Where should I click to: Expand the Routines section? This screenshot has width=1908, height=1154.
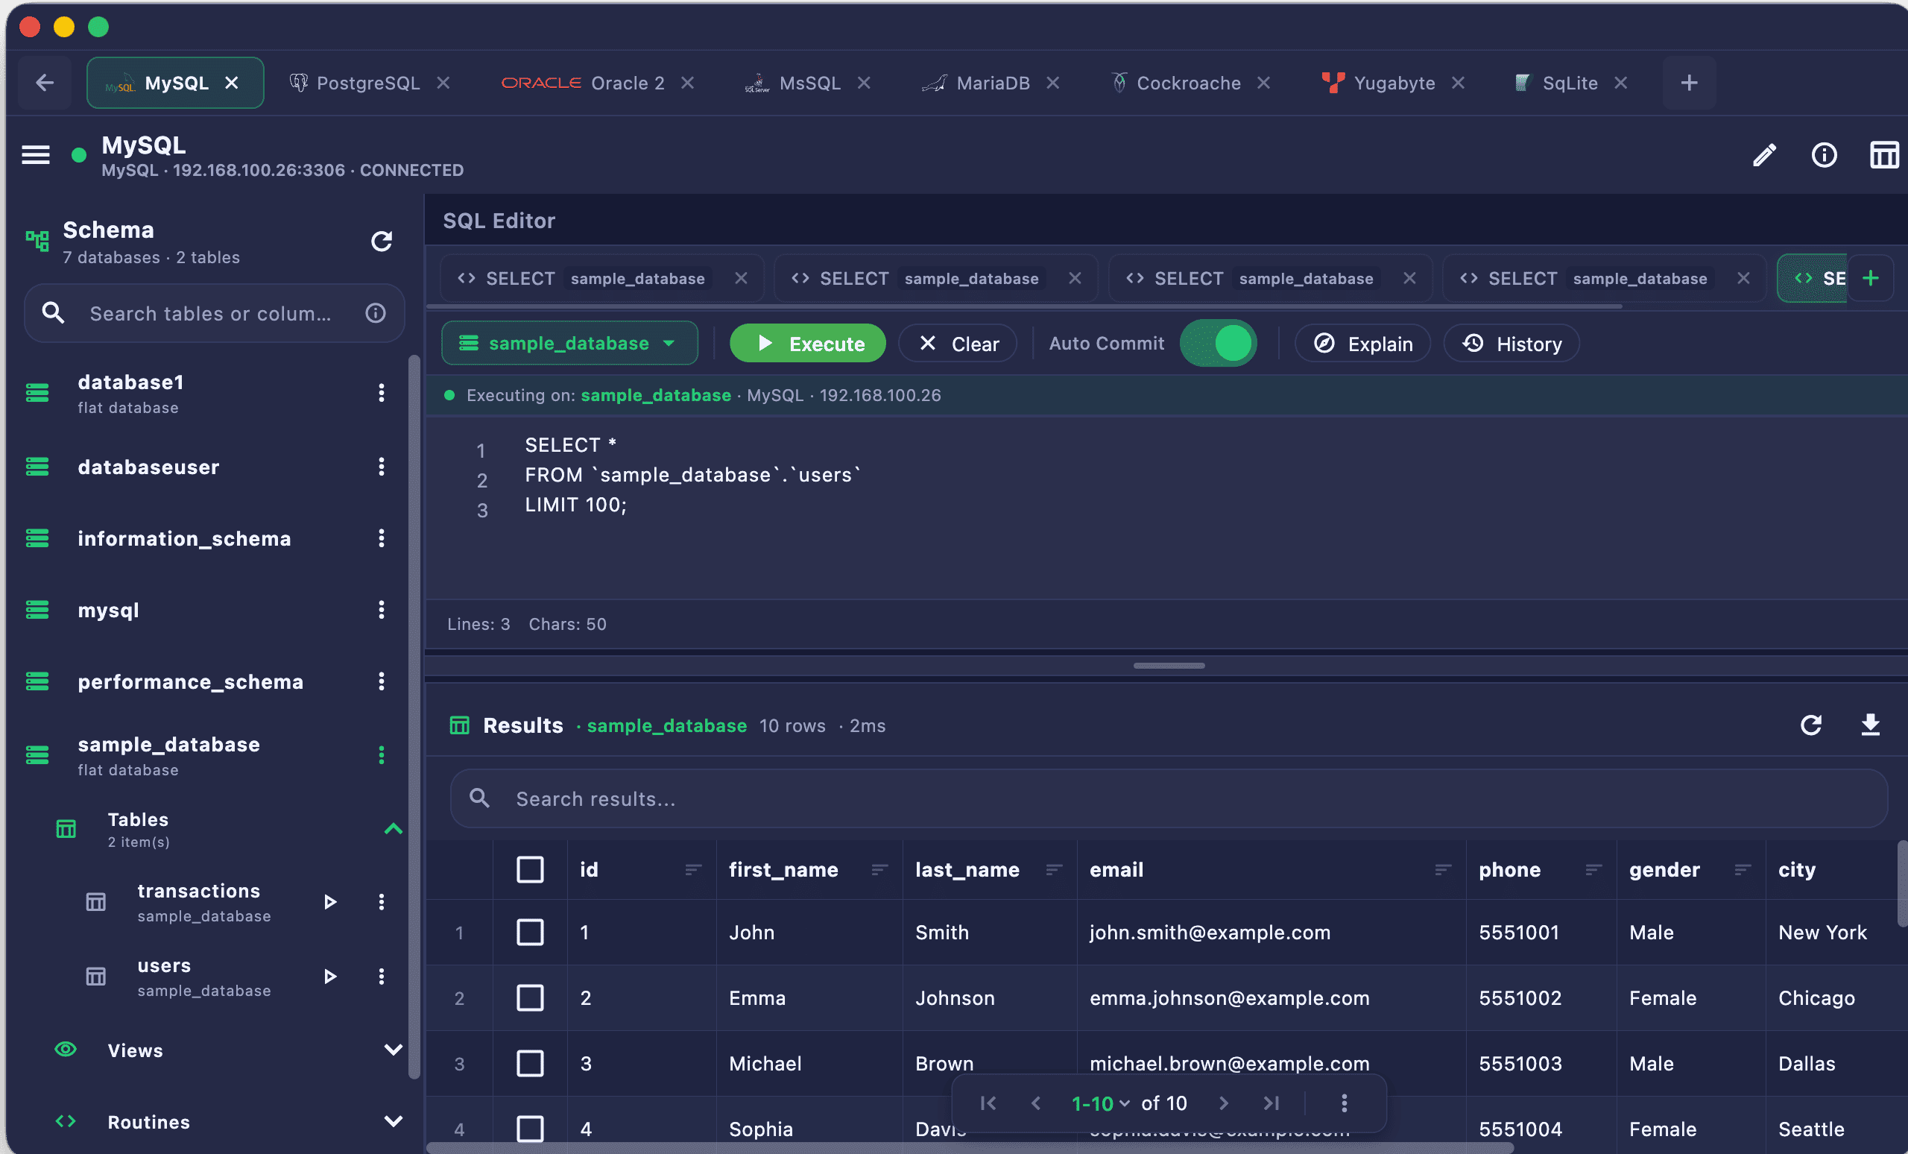394,1121
